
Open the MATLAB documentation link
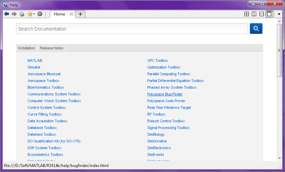coord(35,60)
